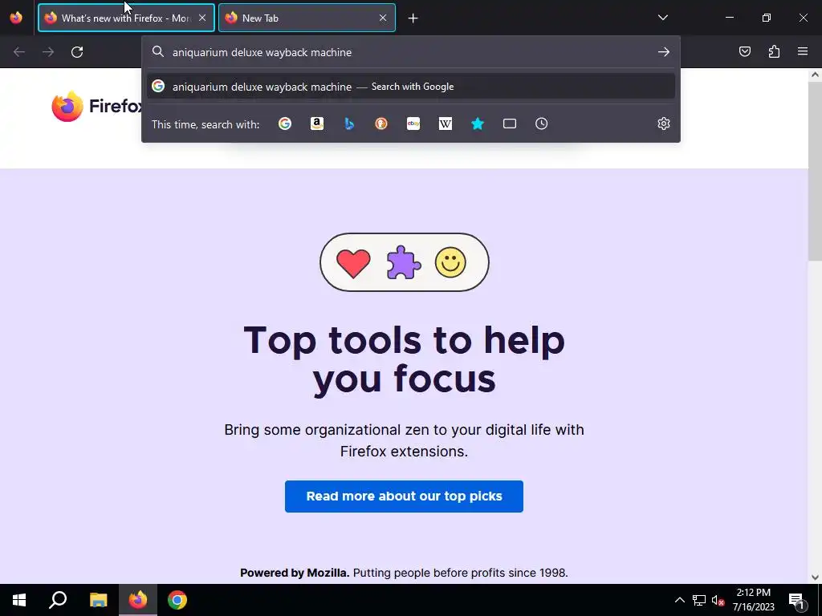This screenshot has width=822, height=616.
Task: Open search settings gear
Action: (664, 124)
